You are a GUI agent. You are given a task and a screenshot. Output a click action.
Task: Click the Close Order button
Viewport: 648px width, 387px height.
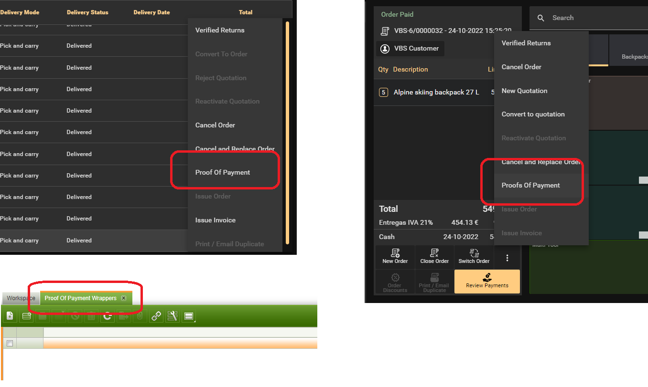click(x=434, y=256)
